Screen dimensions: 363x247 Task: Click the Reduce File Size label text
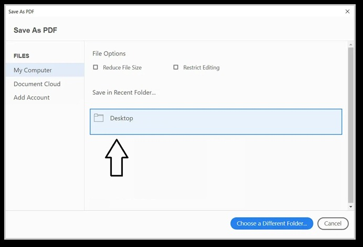(122, 68)
